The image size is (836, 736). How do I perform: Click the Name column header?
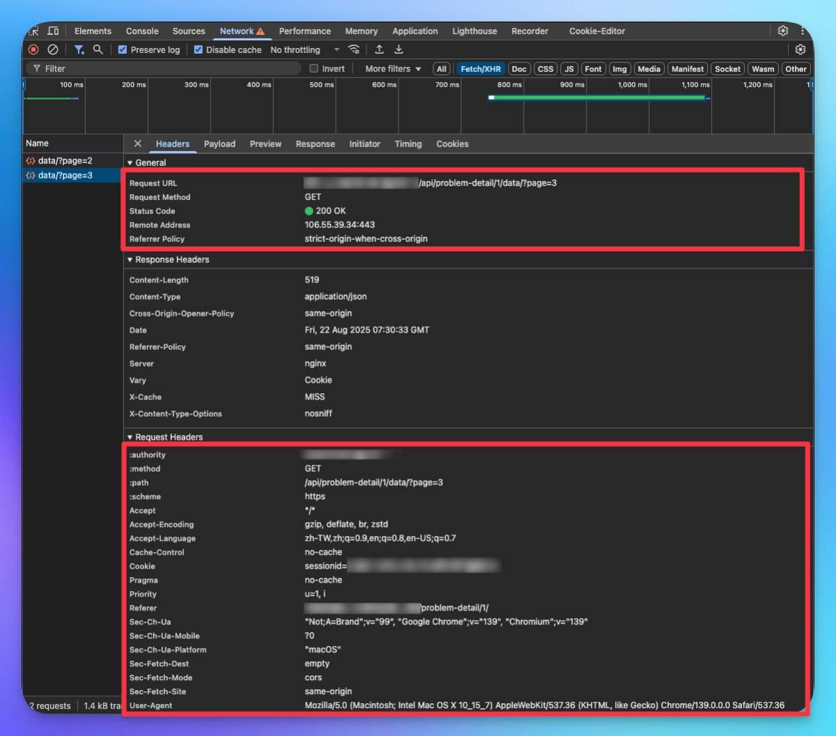coord(72,144)
